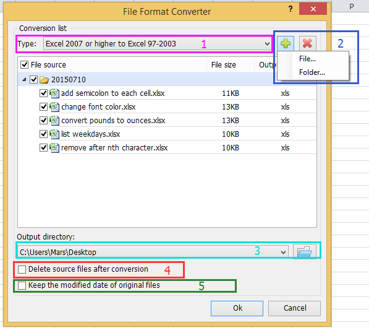369x328 pixels.
Task: Select file name list weekdays.xlsx
Action: (x=91, y=134)
